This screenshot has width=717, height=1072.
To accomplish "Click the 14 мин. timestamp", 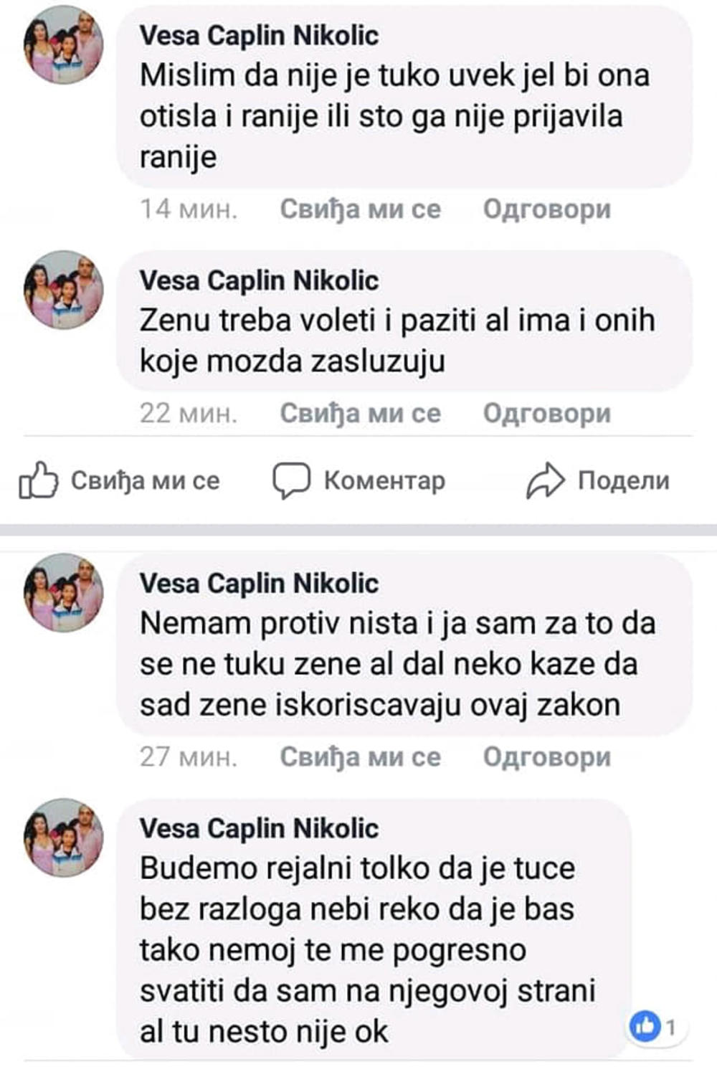I will 188,209.
